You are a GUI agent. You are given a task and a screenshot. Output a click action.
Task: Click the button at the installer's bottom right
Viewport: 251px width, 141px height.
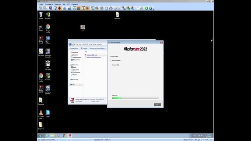157,105
